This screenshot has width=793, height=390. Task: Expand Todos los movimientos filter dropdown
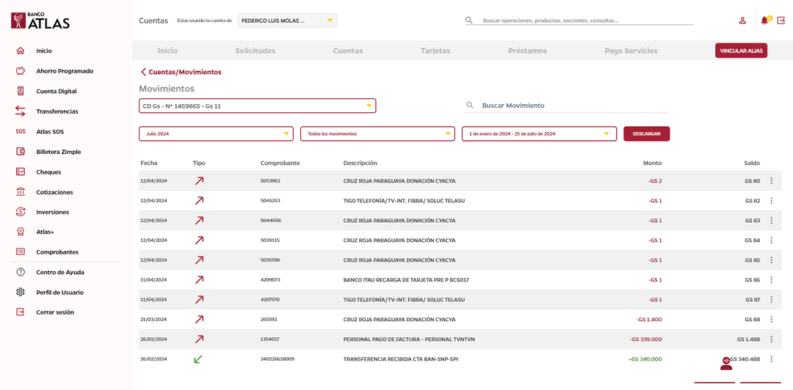(377, 134)
